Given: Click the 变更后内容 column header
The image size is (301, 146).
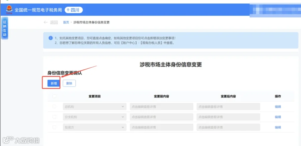Looking at the screenshot, I should [228, 96].
